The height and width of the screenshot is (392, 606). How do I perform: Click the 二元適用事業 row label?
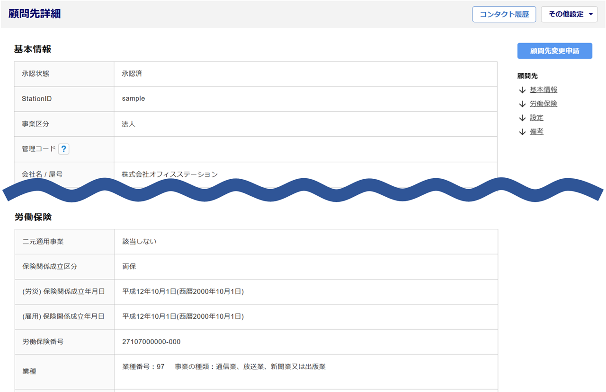pos(43,241)
